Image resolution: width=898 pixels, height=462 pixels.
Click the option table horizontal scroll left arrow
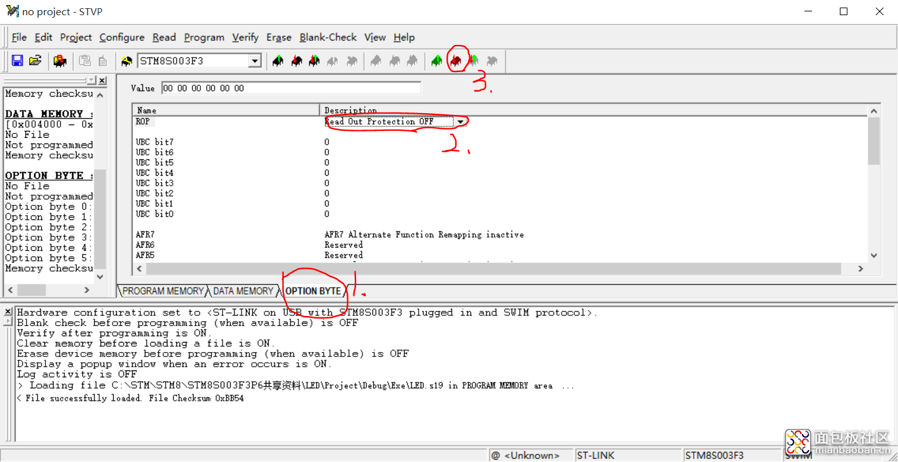pyautogui.click(x=139, y=269)
